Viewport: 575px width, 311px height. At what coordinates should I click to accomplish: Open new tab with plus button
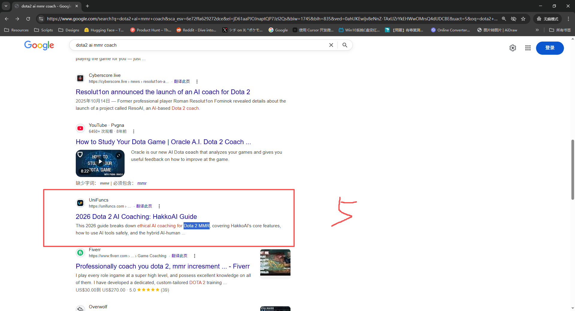point(87,6)
